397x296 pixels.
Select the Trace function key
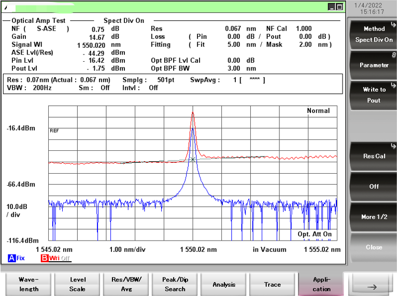tap(273, 284)
